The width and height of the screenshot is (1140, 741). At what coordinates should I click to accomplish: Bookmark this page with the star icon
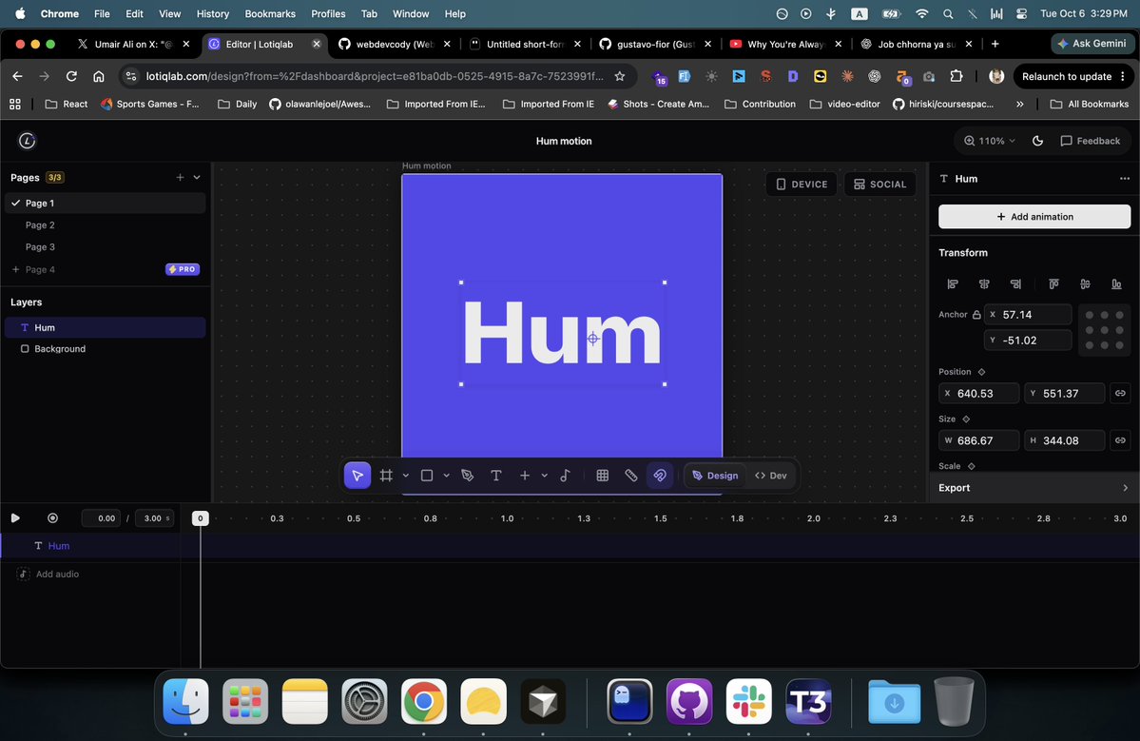click(619, 76)
